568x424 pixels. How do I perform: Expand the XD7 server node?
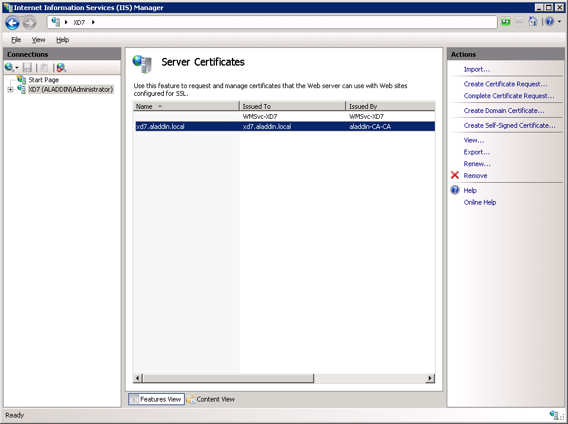click(x=10, y=89)
